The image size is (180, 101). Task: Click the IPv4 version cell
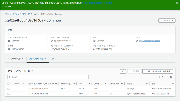[63, 89]
